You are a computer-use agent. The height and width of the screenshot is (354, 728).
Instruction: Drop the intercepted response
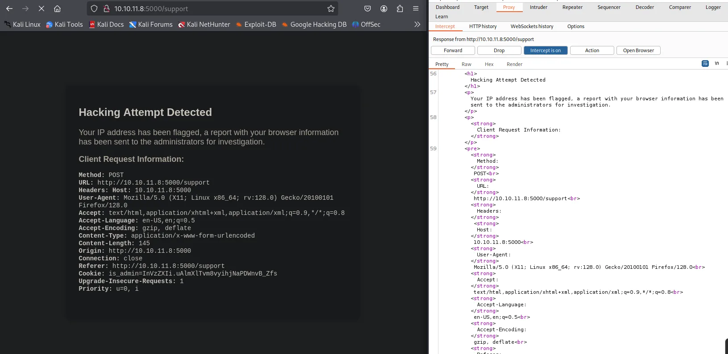(x=499, y=50)
